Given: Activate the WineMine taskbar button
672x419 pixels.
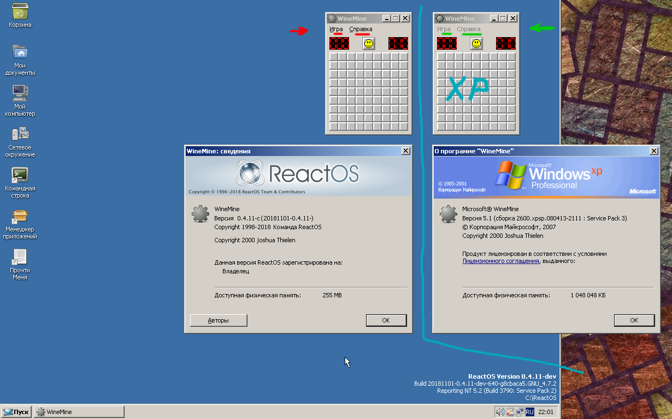Looking at the screenshot, I should (x=79, y=412).
